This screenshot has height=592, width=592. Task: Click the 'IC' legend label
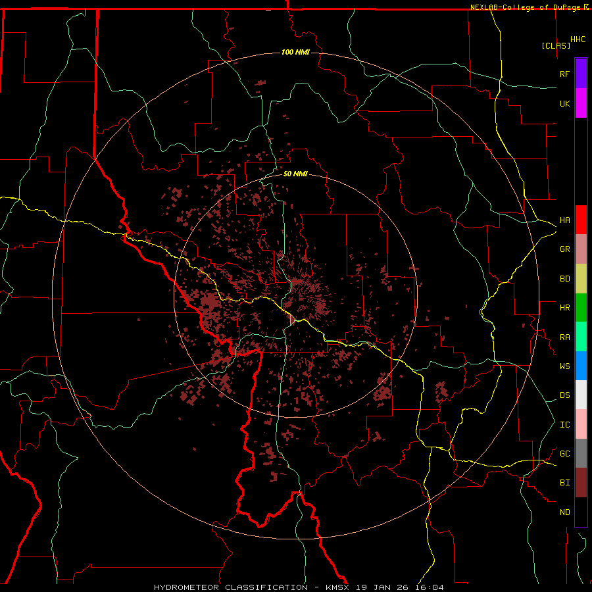tap(564, 425)
